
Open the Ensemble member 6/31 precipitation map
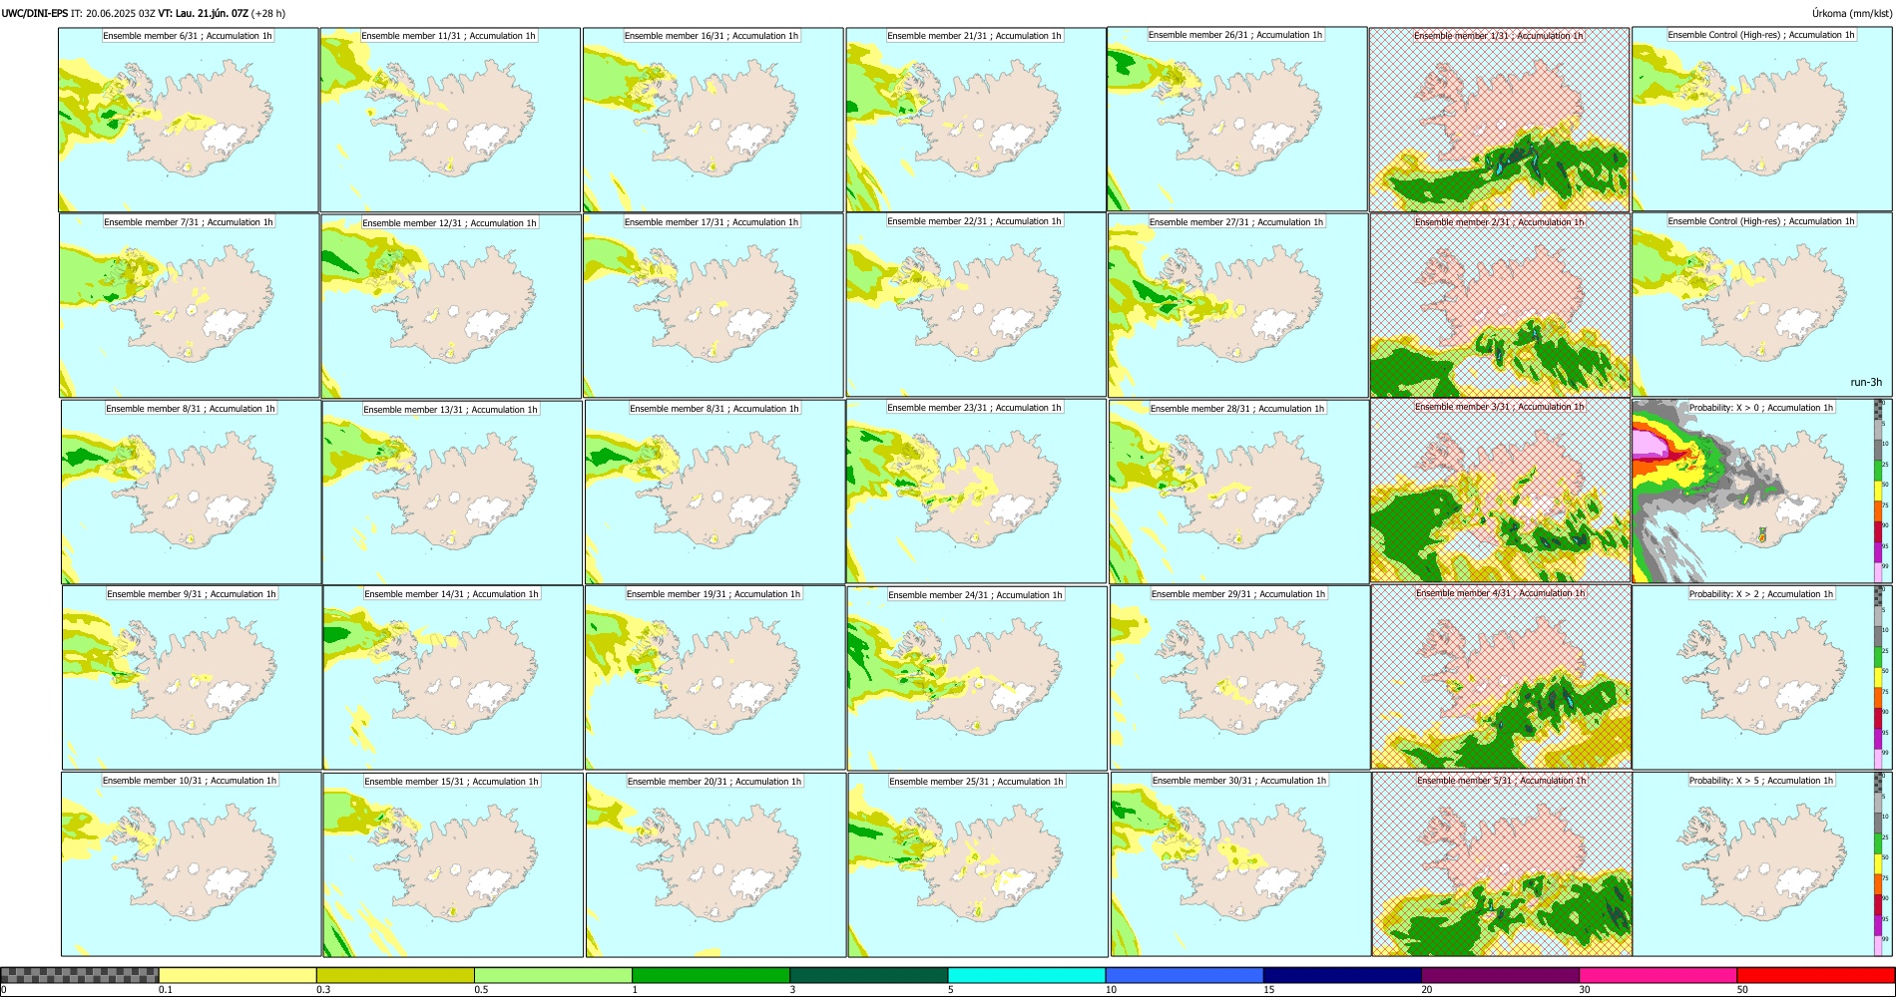pos(188,120)
